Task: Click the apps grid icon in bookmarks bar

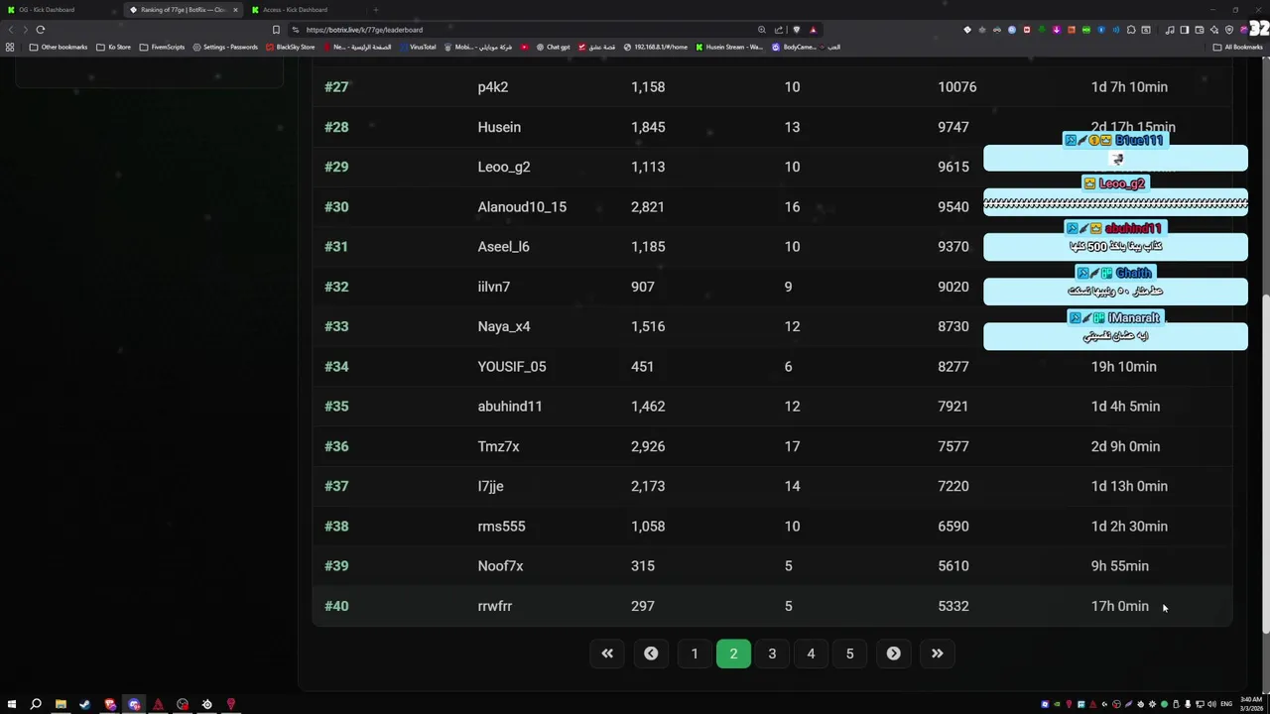Action: pyautogui.click(x=10, y=47)
